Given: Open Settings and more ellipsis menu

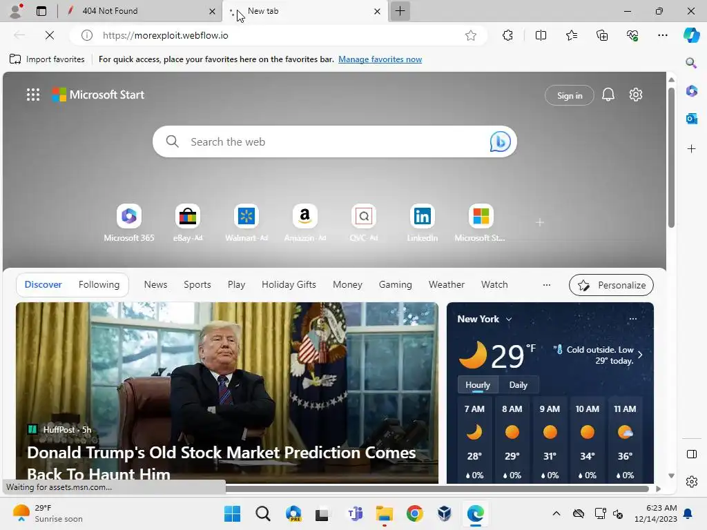Looking at the screenshot, I should 662,35.
